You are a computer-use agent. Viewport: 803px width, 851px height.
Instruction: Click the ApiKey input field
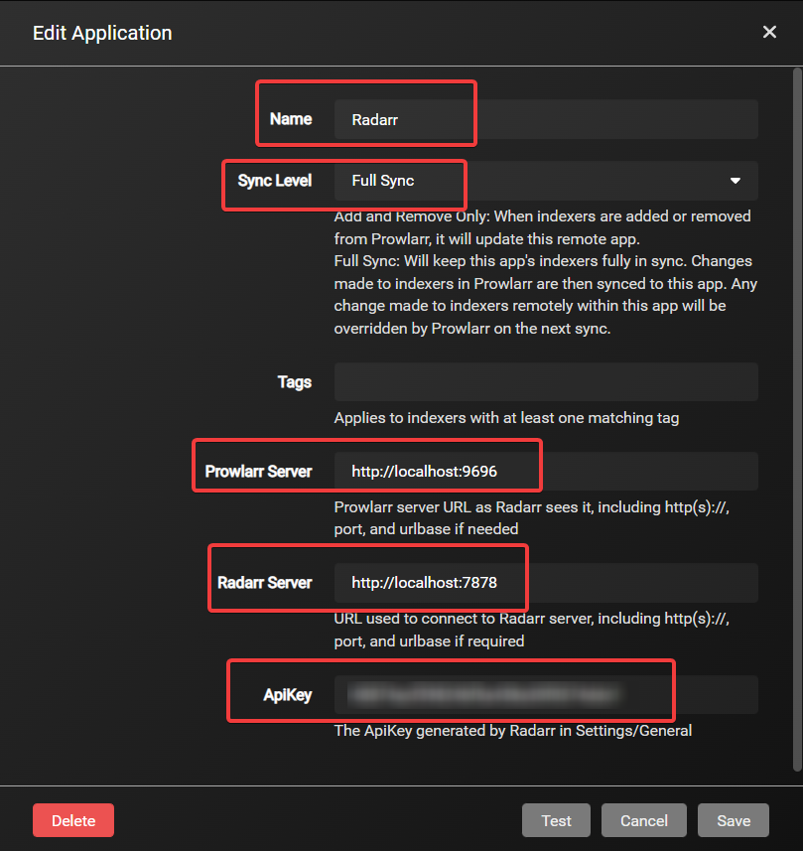[x=546, y=695]
